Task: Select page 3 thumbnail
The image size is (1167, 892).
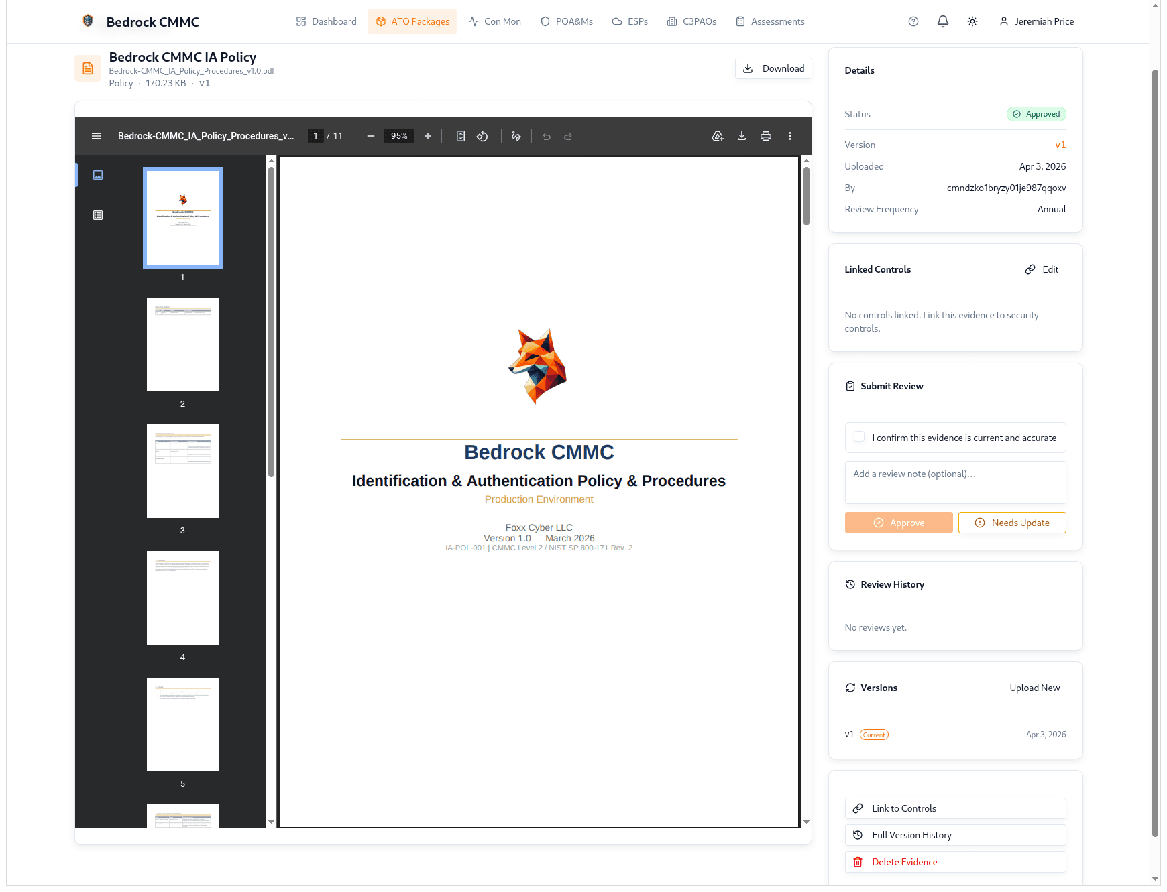Action: (x=182, y=471)
